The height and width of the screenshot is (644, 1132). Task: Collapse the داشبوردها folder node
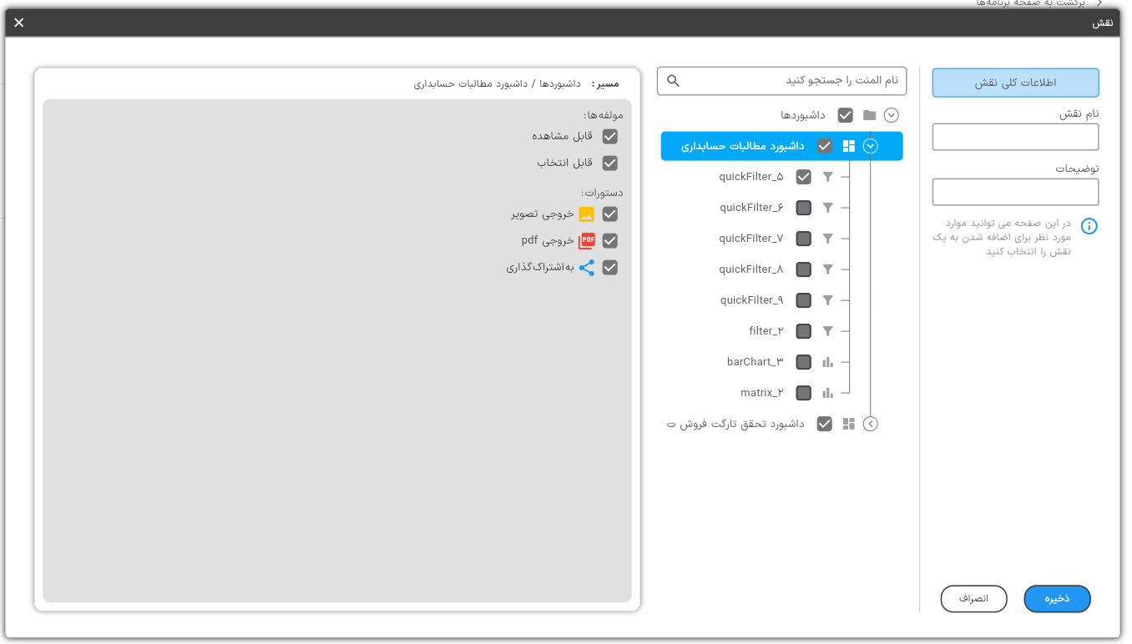click(x=892, y=115)
